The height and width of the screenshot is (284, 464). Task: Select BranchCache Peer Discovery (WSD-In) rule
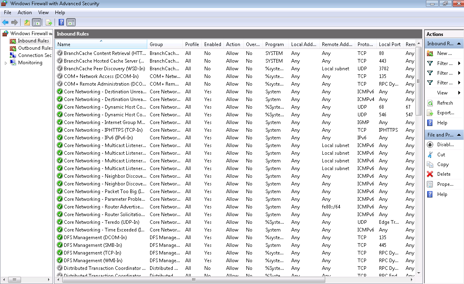[x=104, y=69]
